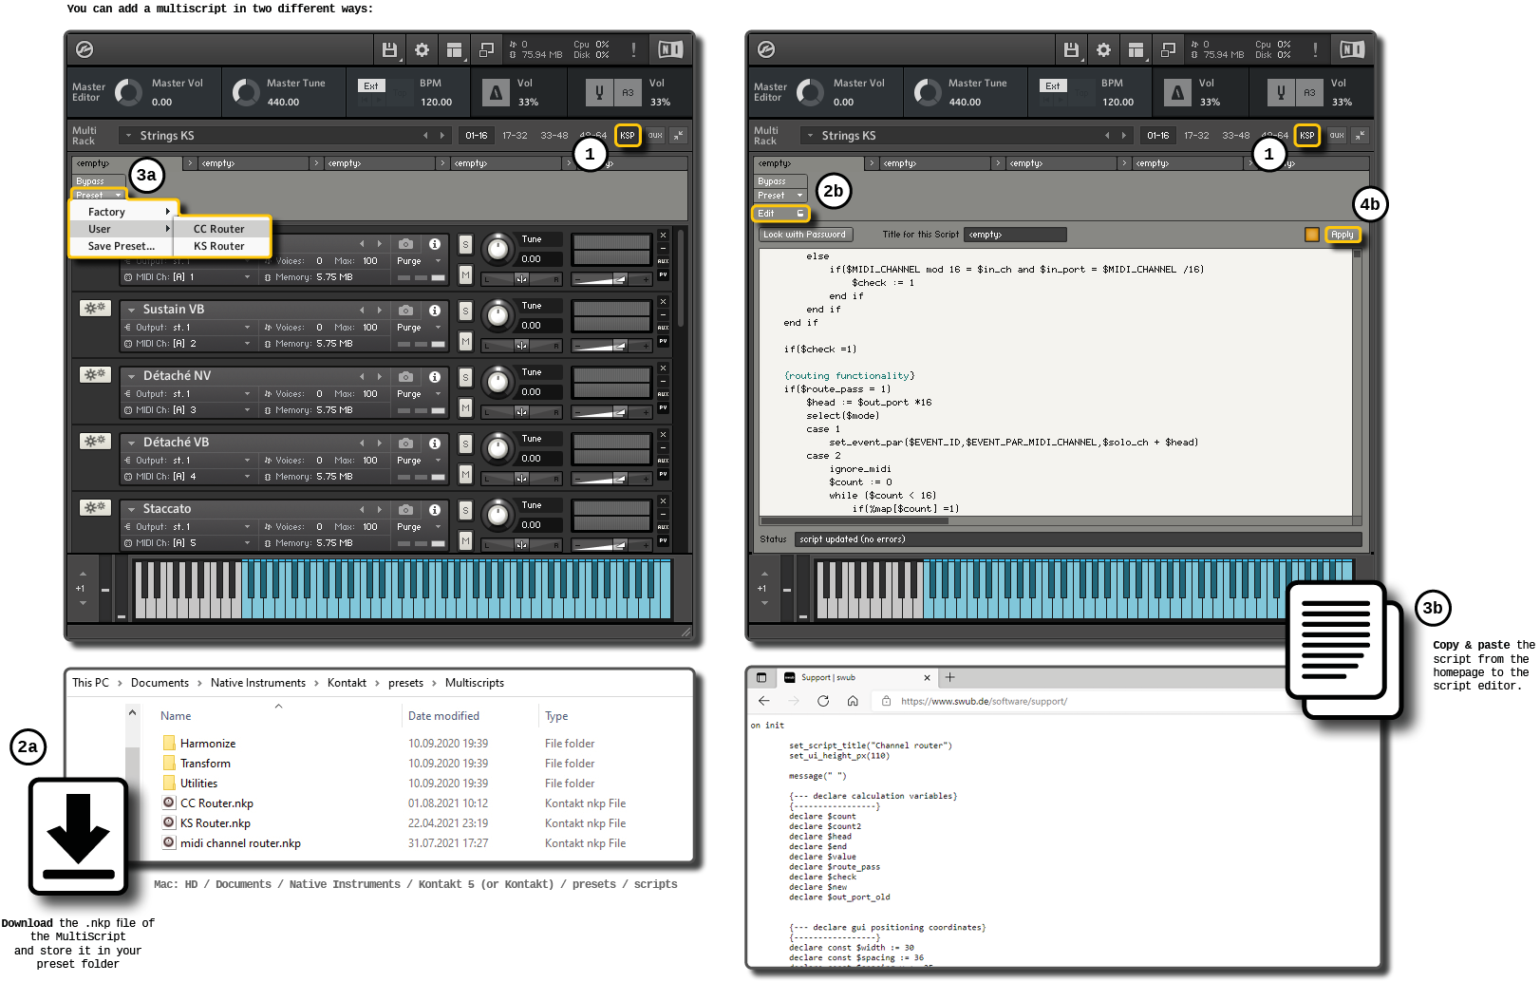Open the Purge dropdown of Sustain VB
This screenshot has height=982, width=1540.
419,328
